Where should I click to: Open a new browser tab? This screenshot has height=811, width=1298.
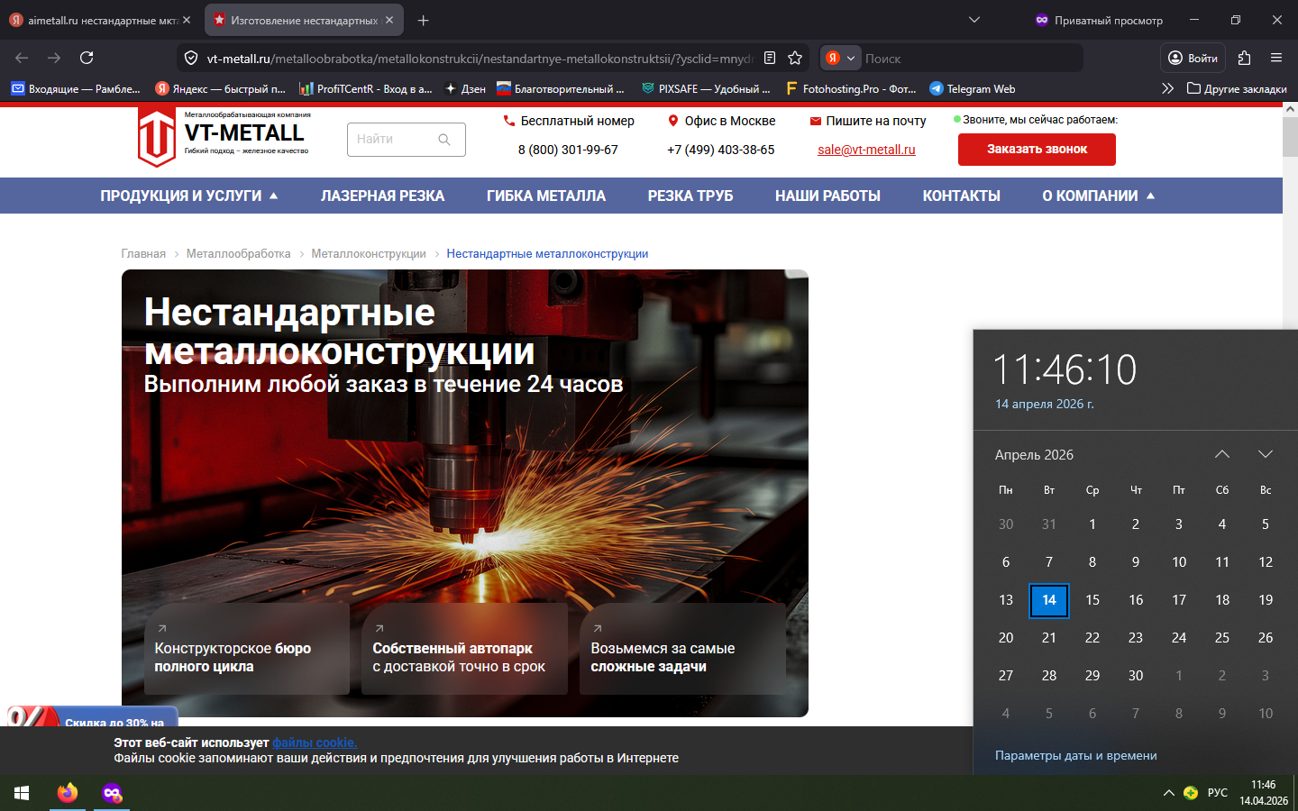[424, 20]
